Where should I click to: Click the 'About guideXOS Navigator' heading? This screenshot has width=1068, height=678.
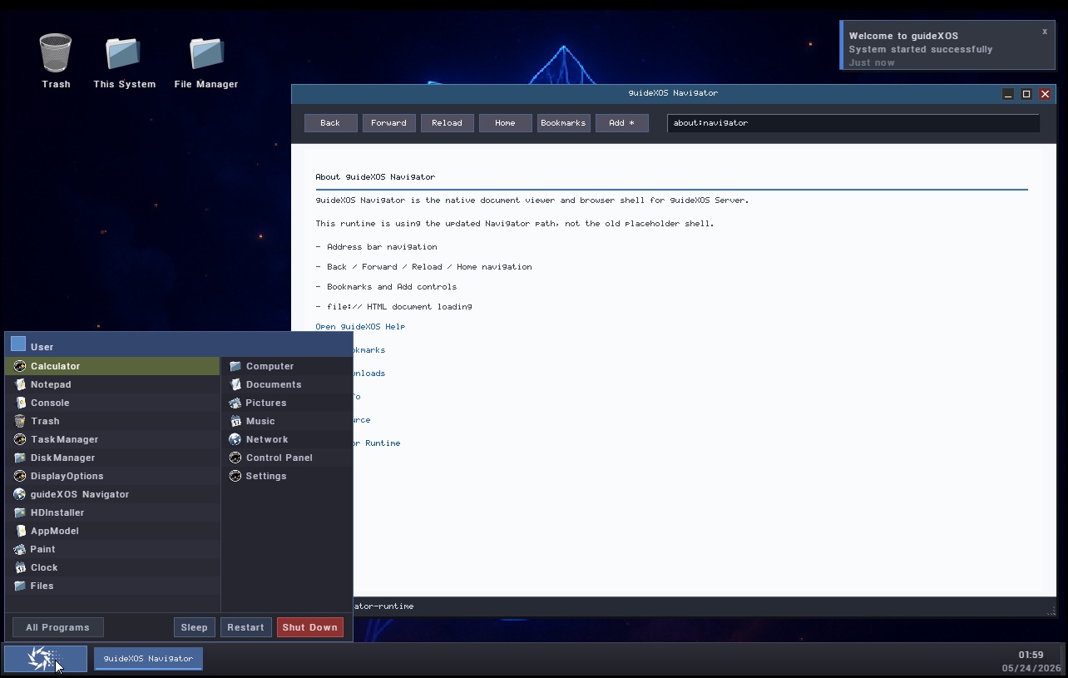(x=375, y=177)
